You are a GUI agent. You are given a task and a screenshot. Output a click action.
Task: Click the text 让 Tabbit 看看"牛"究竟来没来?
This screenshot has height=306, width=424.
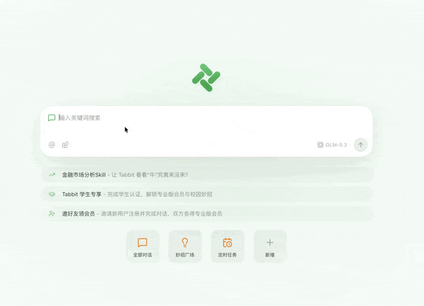(150, 175)
